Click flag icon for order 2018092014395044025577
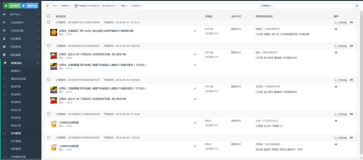Screen dimensions: 363x160 [x=351, y=80]
